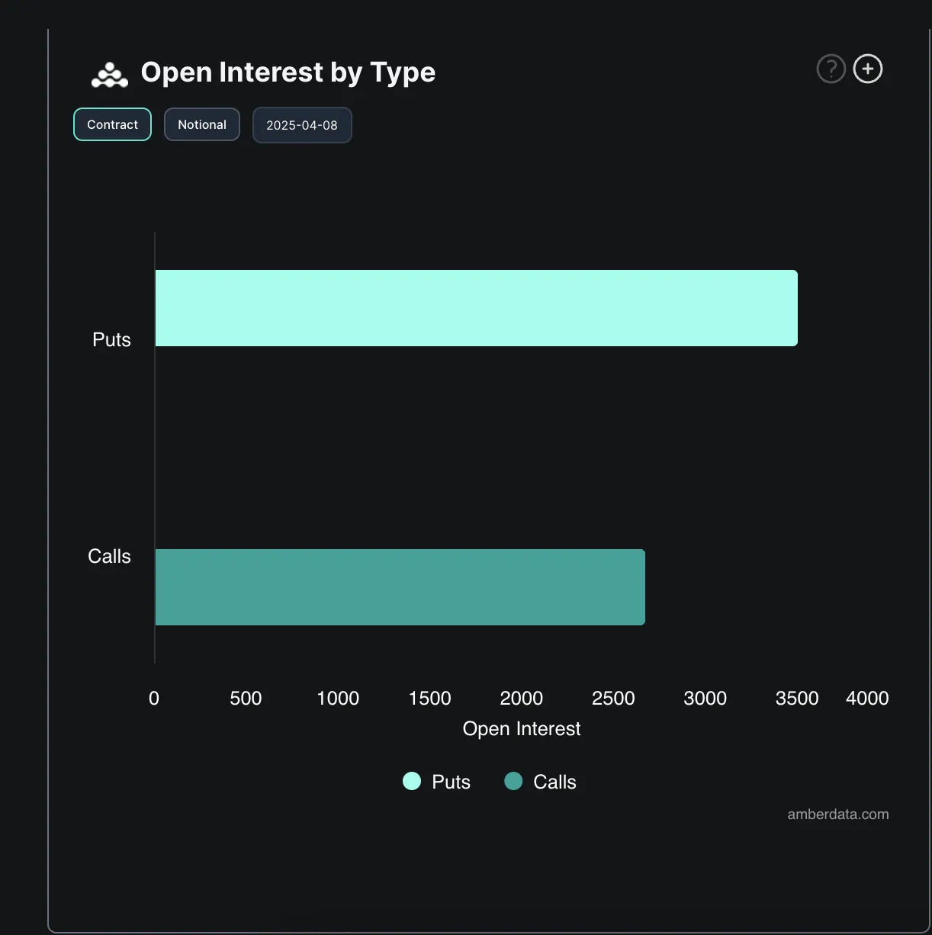Screen dimensions: 932x935
Task: Select the Calls legend dot icon
Action: (x=513, y=781)
